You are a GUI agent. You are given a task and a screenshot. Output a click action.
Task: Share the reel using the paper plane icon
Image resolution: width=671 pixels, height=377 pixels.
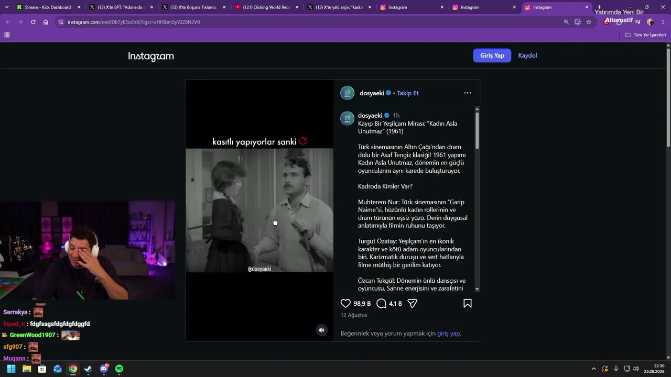pyautogui.click(x=413, y=304)
